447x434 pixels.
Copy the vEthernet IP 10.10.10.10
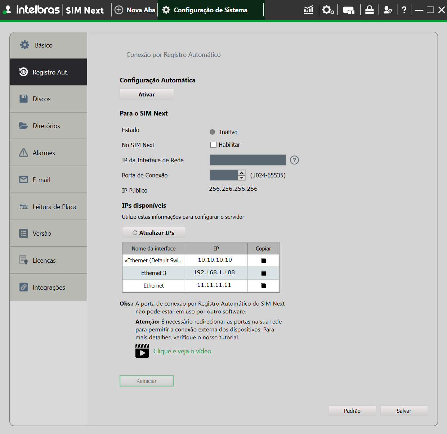[263, 261]
